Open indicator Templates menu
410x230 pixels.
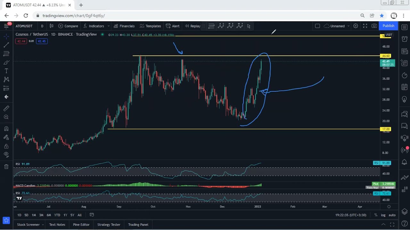tap(150, 26)
